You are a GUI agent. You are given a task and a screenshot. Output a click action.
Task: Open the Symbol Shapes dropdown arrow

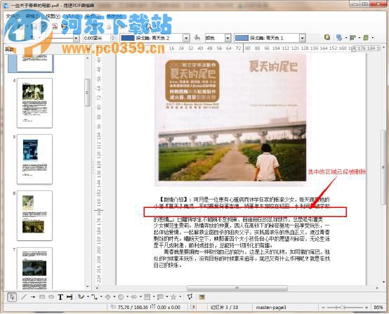tap(128, 297)
